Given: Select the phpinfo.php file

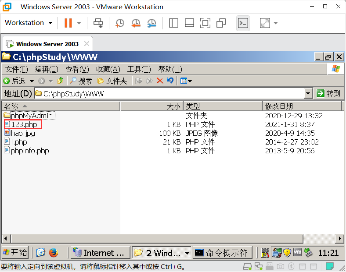Looking at the screenshot, I should (x=27, y=151).
